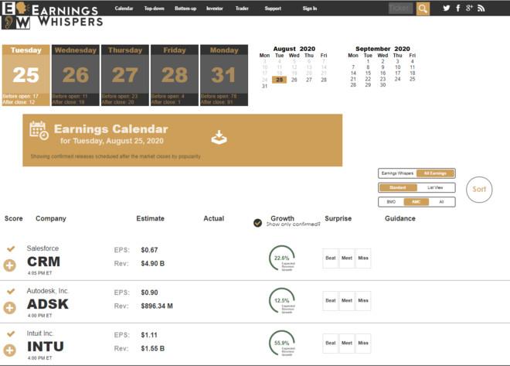Open the INTU ticker link
The width and height of the screenshot is (510, 366).
pyautogui.click(x=46, y=347)
